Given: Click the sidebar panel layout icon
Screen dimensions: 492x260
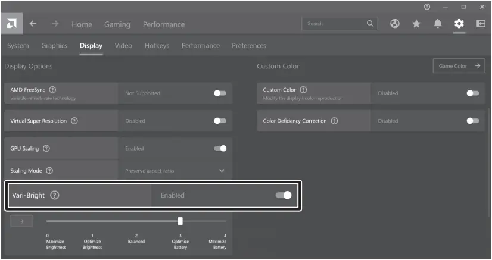Looking at the screenshot, I should click(x=480, y=24).
